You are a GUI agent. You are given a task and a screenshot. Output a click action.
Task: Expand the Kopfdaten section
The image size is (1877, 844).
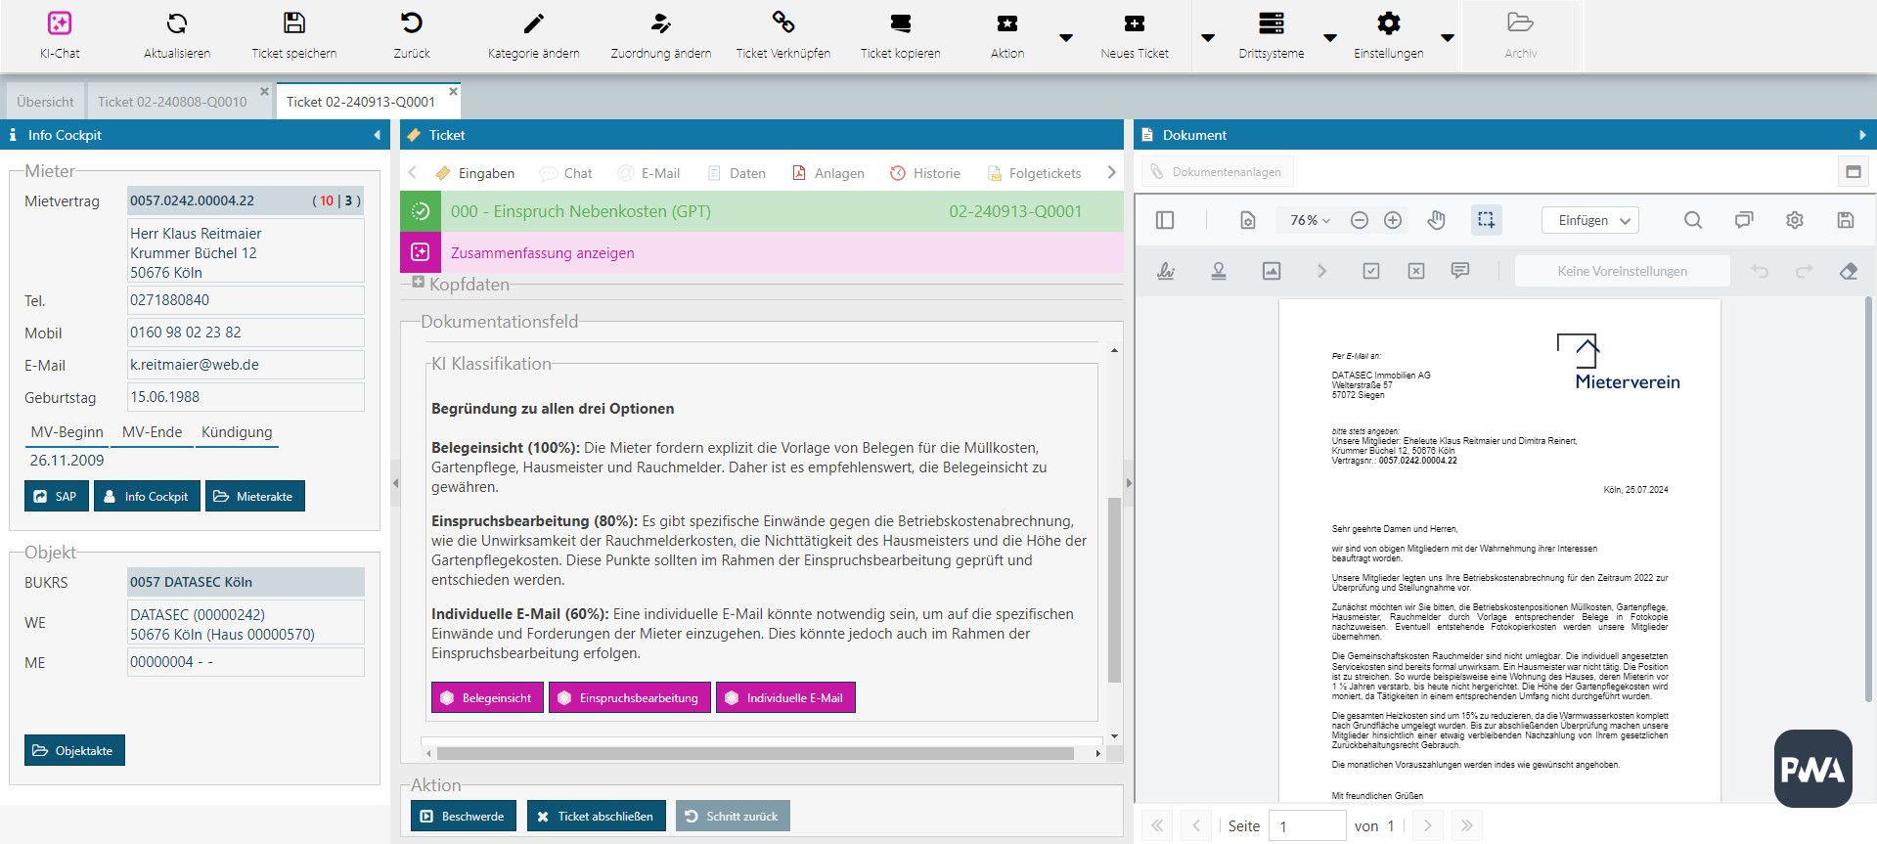[x=418, y=283]
